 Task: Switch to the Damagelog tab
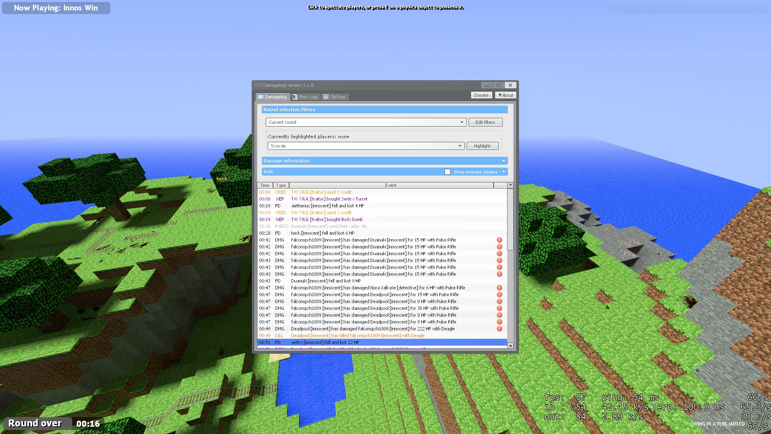click(x=273, y=97)
